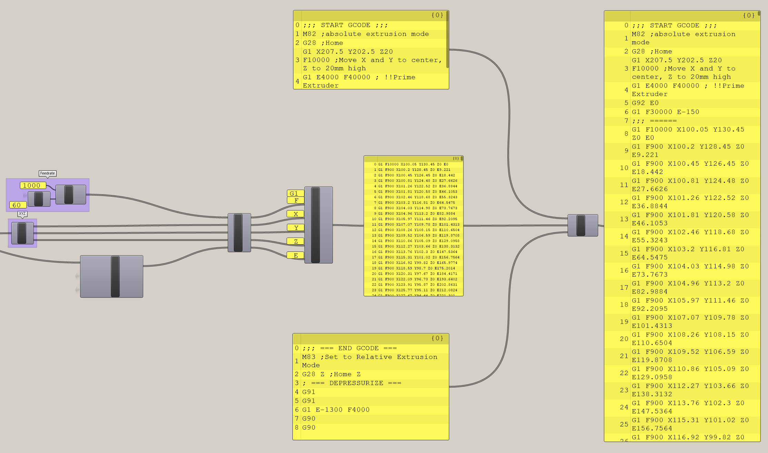
Task: Select the rightmost component of the Feedrate group
Action: 70,194
